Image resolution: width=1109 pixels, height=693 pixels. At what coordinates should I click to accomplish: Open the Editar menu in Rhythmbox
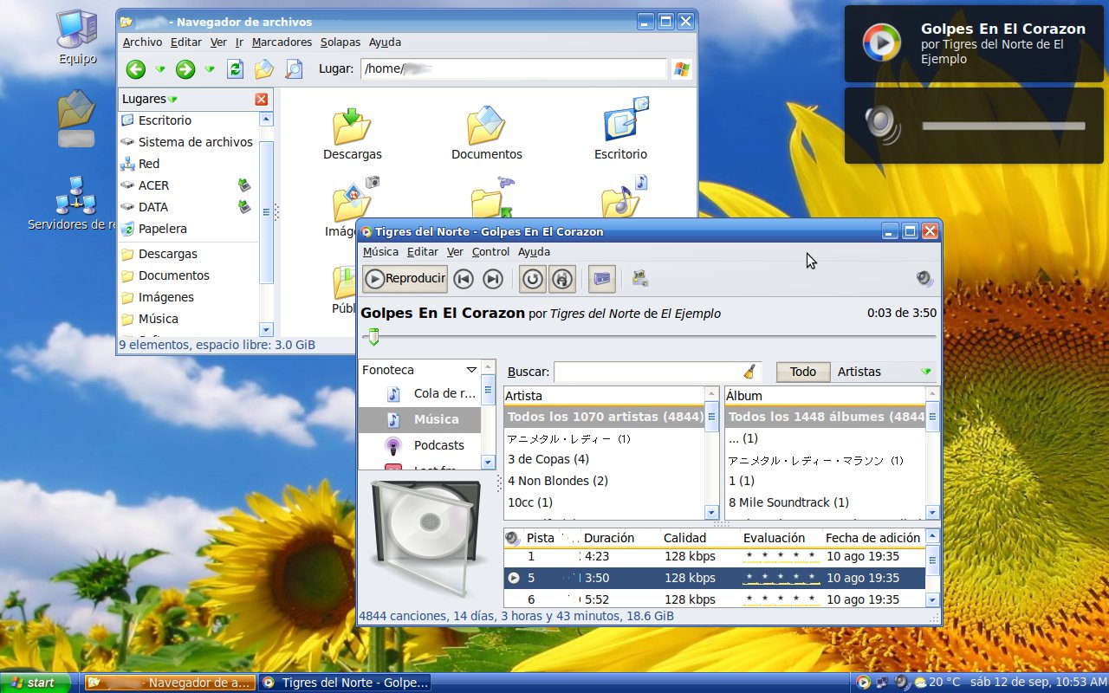click(x=423, y=252)
